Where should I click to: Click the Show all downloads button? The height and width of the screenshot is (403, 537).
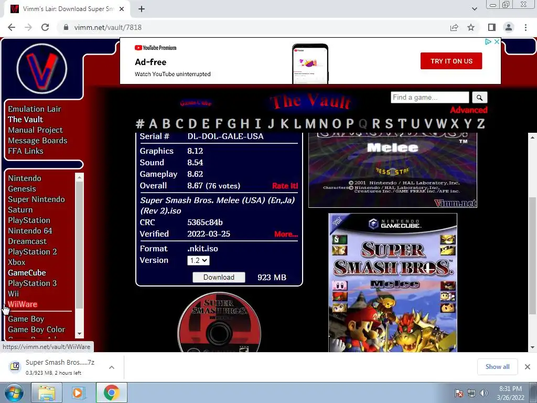(x=497, y=367)
